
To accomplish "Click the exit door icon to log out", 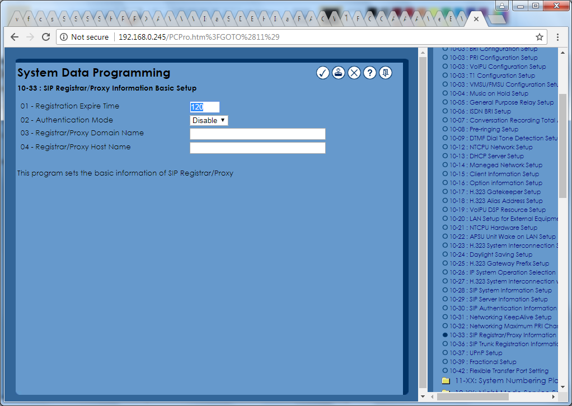I will tap(385, 73).
